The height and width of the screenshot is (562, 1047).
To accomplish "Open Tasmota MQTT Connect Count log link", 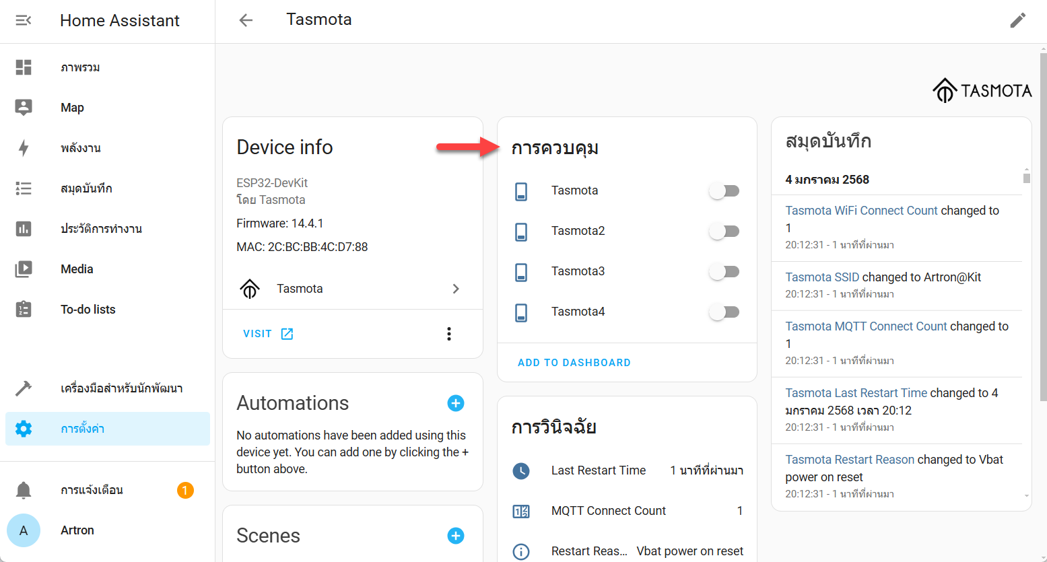I will (866, 326).
